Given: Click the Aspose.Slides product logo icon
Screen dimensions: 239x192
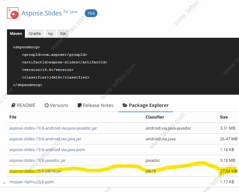Looking at the screenshot, I should pos(13,13).
